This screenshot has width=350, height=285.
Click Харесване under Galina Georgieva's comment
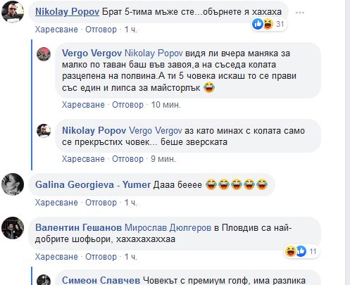coord(56,203)
